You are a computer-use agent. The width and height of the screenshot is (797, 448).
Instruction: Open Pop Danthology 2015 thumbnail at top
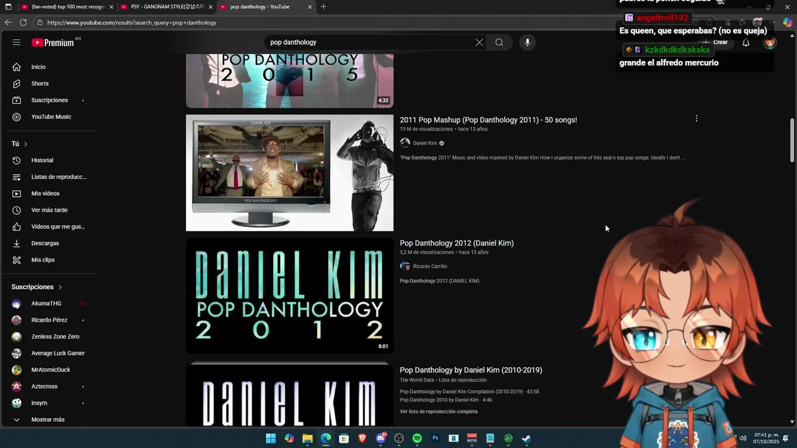point(290,81)
